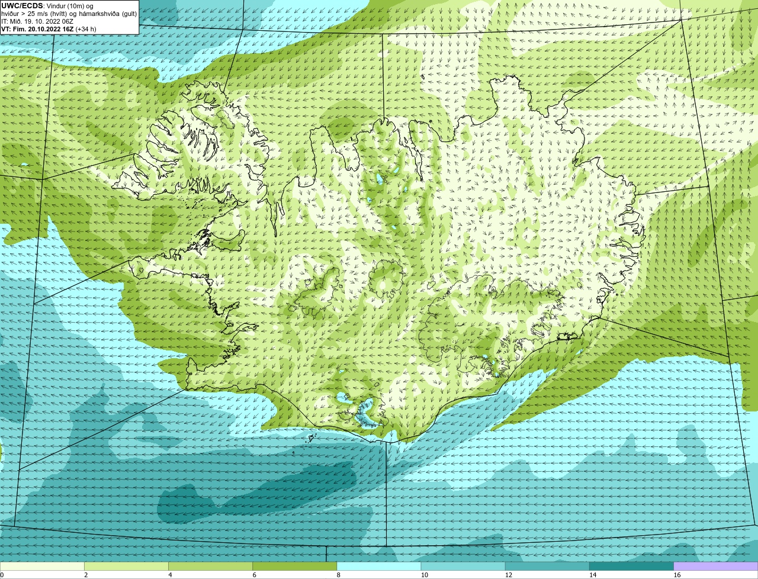Image resolution: width=758 pixels, height=579 pixels.
Task: Select the pale cyan 8–10 m/s legend swatch
Action: [379, 566]
